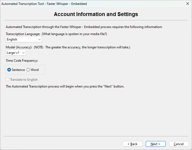
Task: Click the 'What language is spoken' hint text
Action: pos(74,34)
